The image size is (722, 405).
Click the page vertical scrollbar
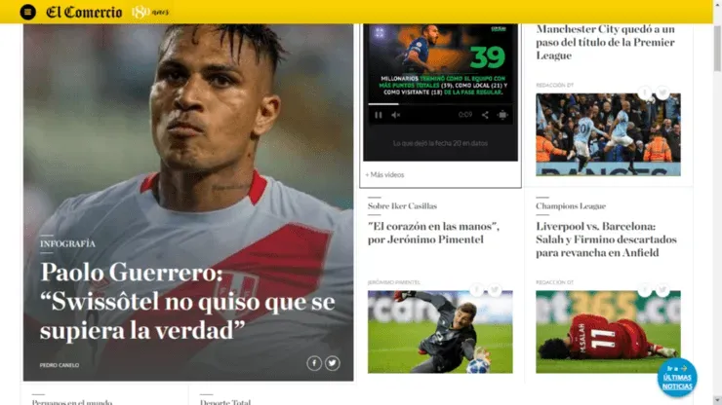pyautogui.click(x=717, y=202)
